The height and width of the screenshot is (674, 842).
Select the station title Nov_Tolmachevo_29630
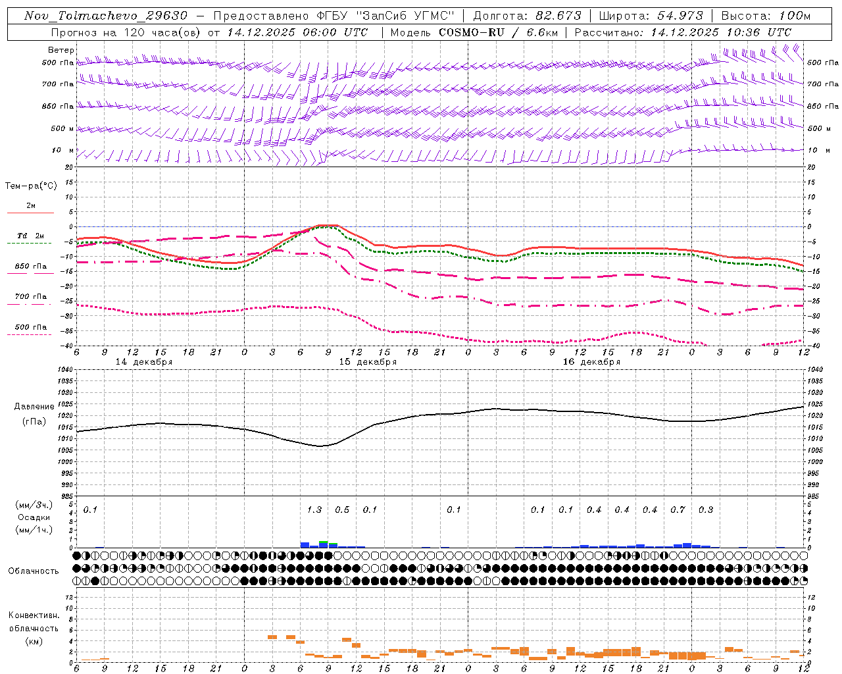[106, 16]
